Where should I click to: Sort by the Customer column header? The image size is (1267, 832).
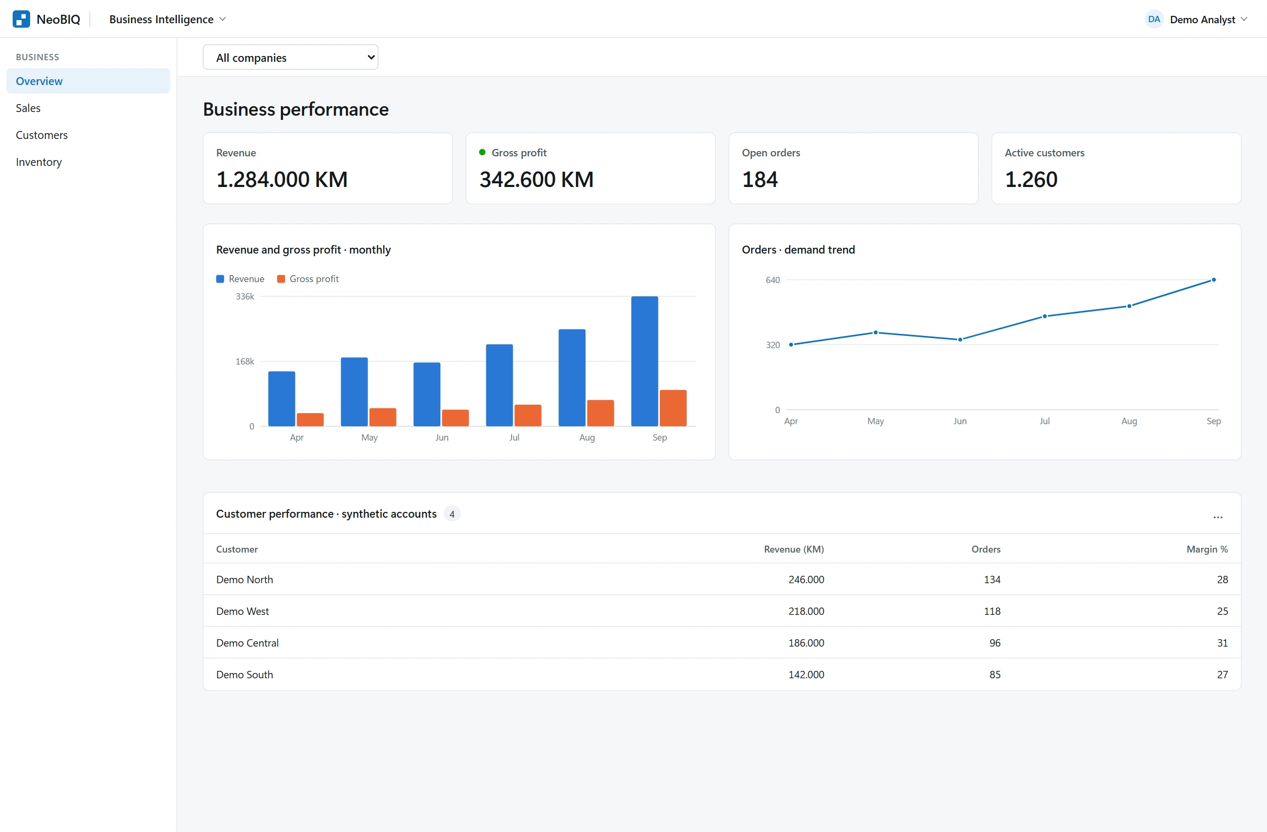pos(237,549)
